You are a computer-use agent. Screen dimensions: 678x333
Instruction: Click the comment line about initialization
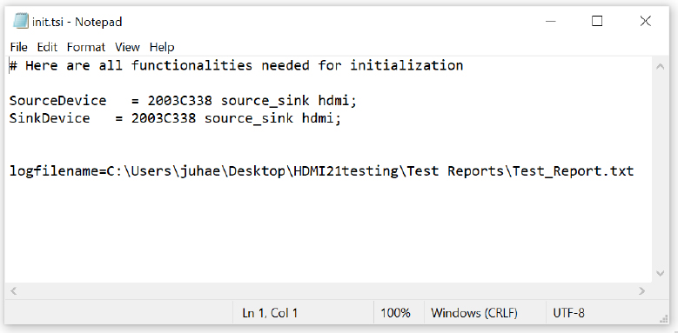pos(236,66)
